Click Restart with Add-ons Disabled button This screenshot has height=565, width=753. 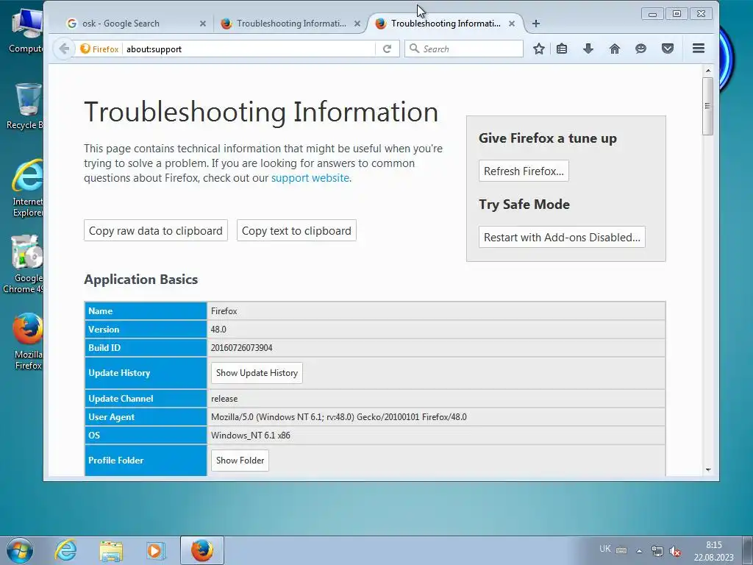[x=562, y=238]
